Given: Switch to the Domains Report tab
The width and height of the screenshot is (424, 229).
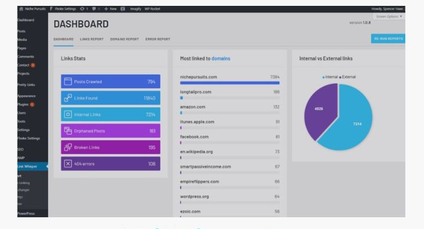Looking at the screenshot, I should 124,39.
